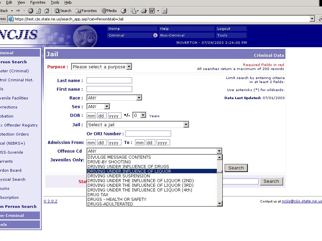Stop page loading with Stop icon
Viewport: 322px width, 241px height.
31,11
